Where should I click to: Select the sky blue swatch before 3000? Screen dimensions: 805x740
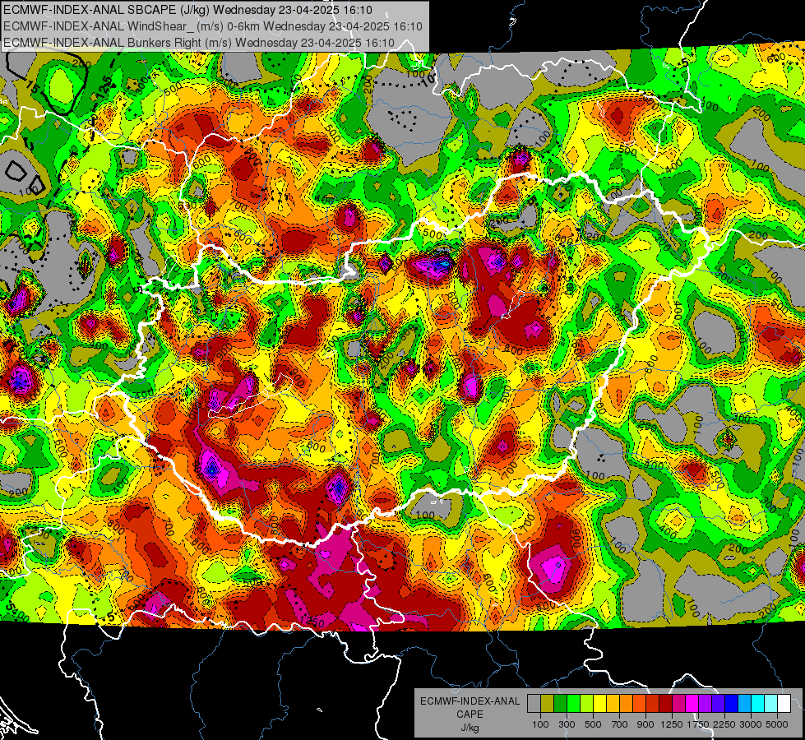pos(744,704)
